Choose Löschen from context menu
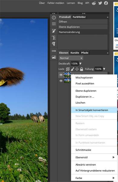 coord(94,103)
